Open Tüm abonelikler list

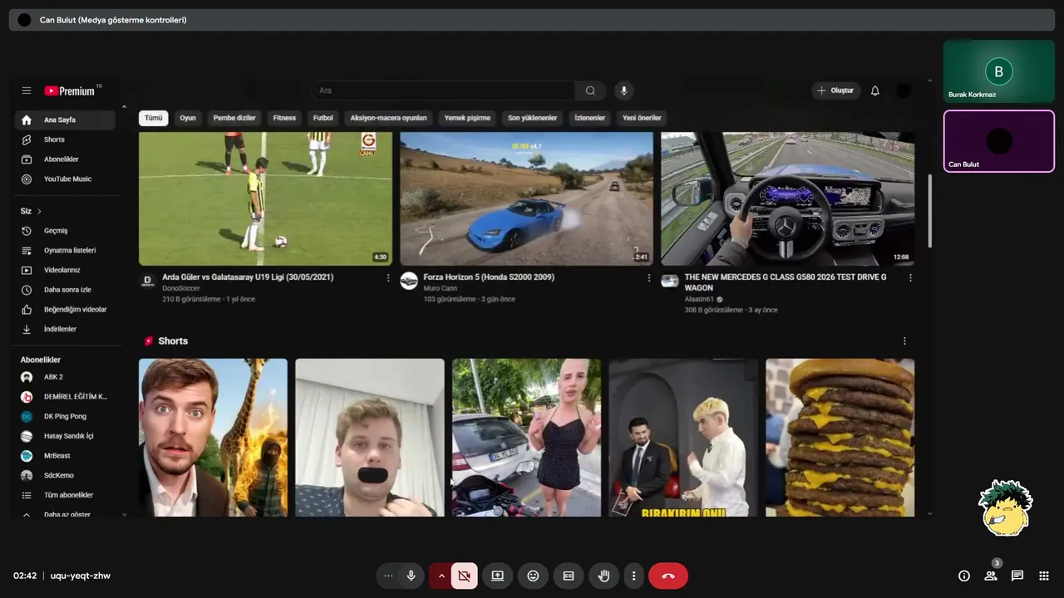(65, 495)
